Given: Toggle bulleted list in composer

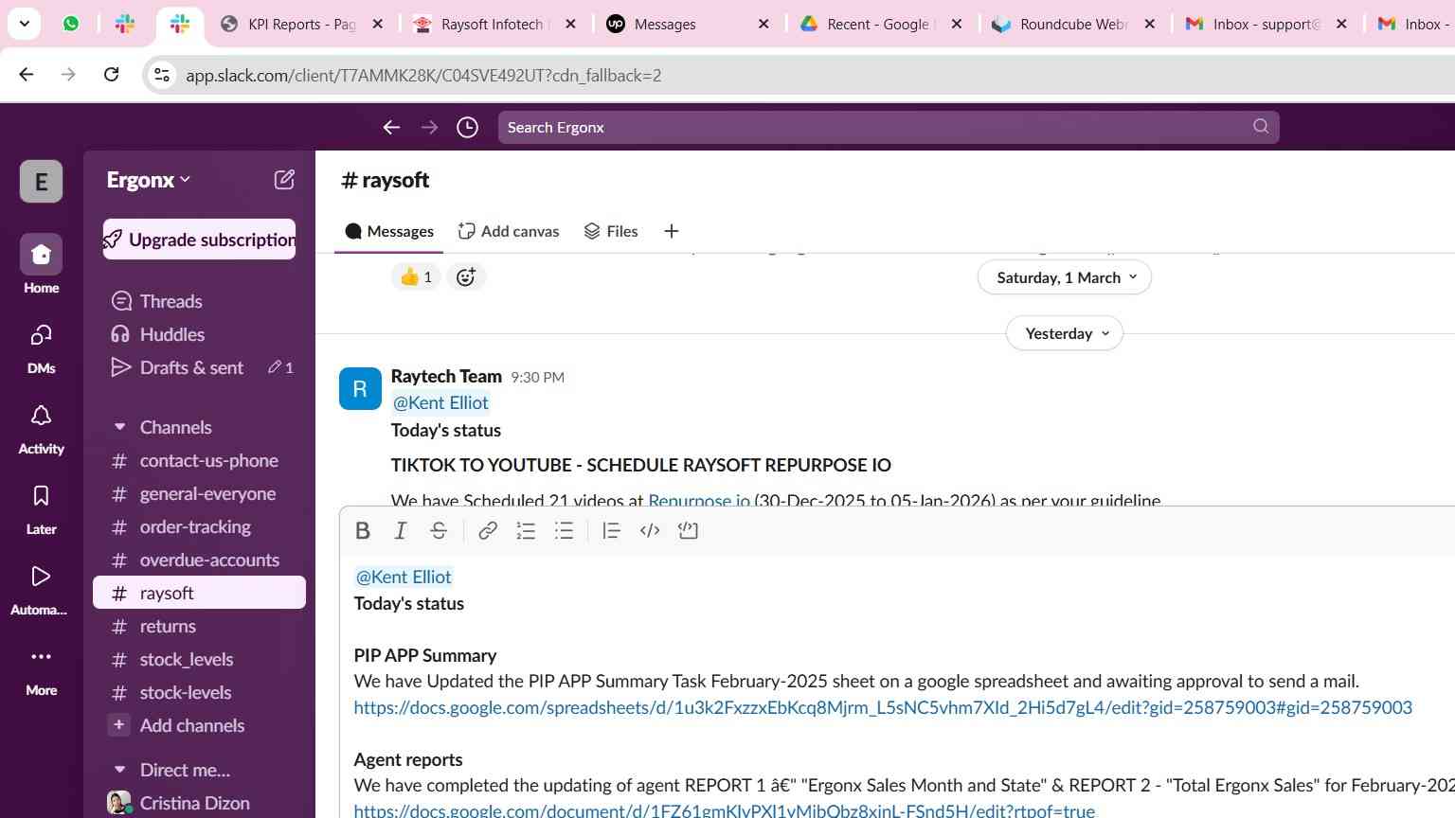Looking at the screenshot, I should 564,531.
